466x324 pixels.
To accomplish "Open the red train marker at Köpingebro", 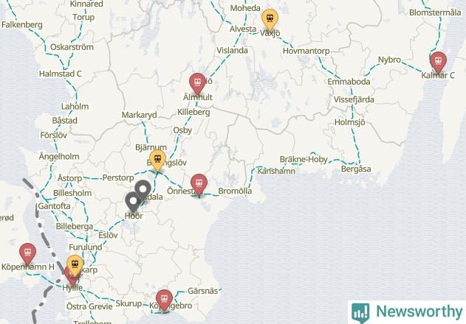I will pyautogui.click(x=165, y=299).
